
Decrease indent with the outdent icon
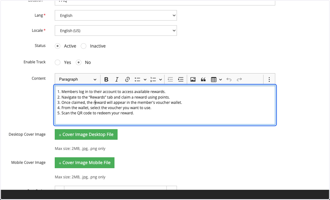170,80
